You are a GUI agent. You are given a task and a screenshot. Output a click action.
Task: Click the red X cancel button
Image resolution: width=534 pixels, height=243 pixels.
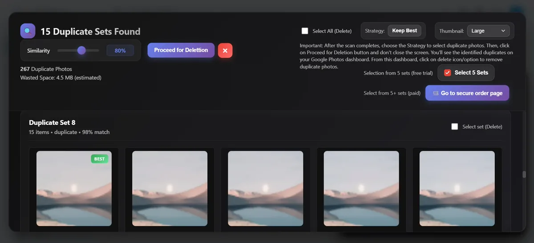225,51
